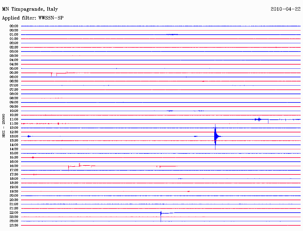Screen dimensions: 303x231
Task: Click the '05:00' time label
Action: (x=14, y=68)
